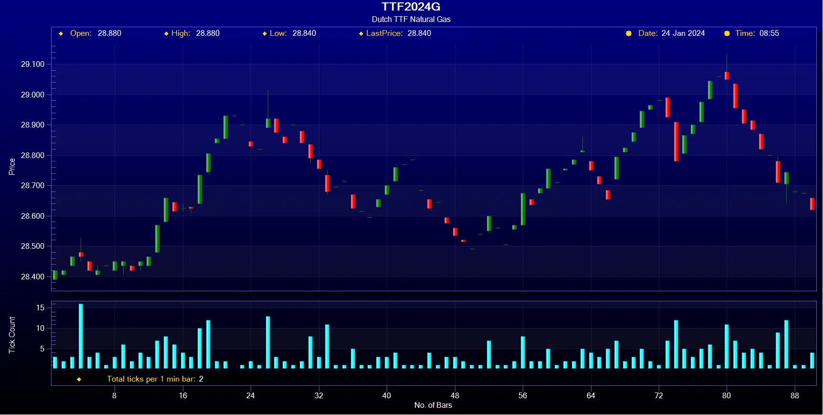Click the 5 tick count axis label
This screenshot has width=823, height=415.
[x=42, y=349]
